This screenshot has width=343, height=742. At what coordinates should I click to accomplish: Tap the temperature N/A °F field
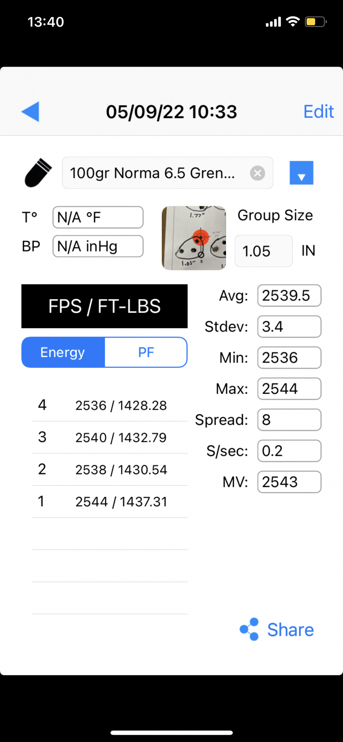tap(98, 217)
